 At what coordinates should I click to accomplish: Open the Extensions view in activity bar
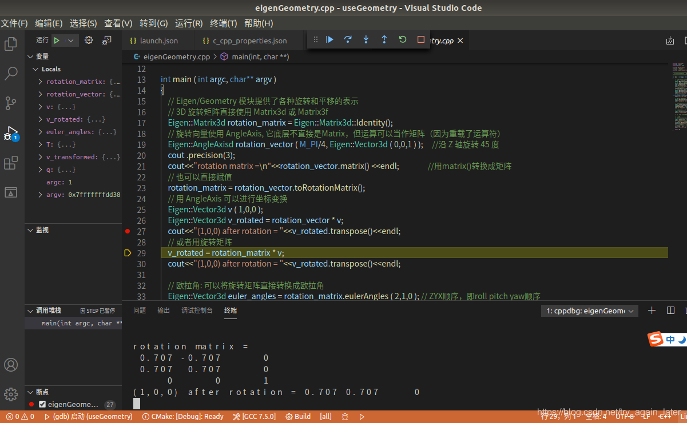pyautogui.click(x=11, y=163)
